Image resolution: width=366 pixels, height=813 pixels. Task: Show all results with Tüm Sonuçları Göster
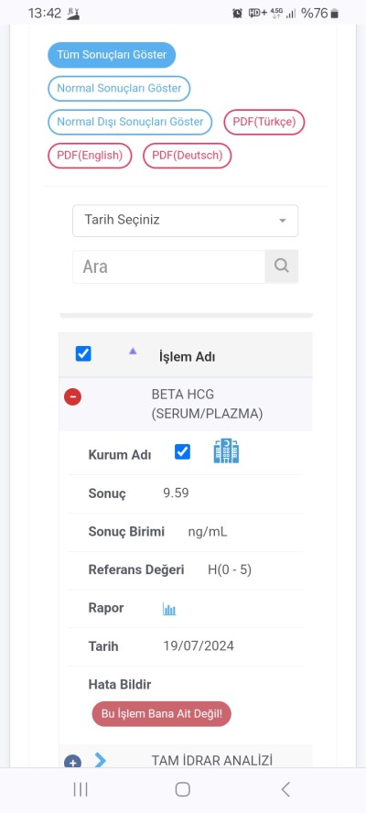[x=112, y=55]
